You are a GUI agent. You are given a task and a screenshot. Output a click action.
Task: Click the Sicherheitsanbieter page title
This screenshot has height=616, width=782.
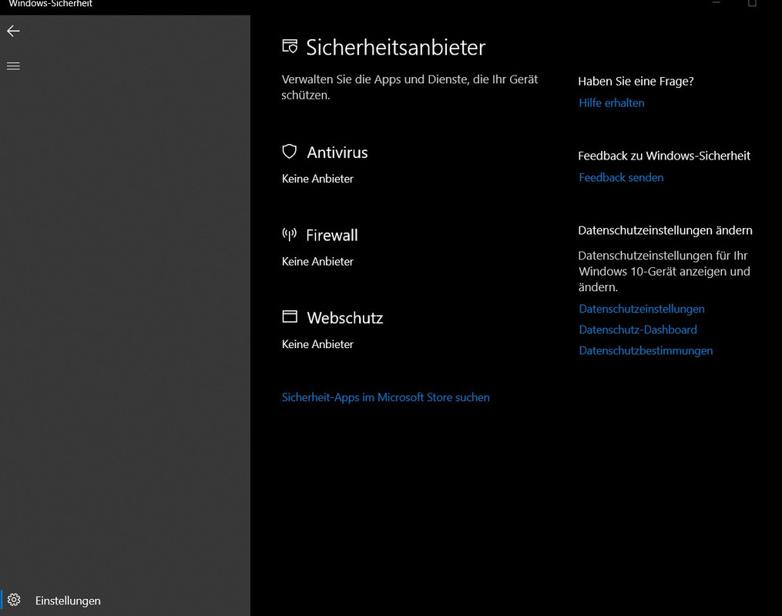[395, 47]
